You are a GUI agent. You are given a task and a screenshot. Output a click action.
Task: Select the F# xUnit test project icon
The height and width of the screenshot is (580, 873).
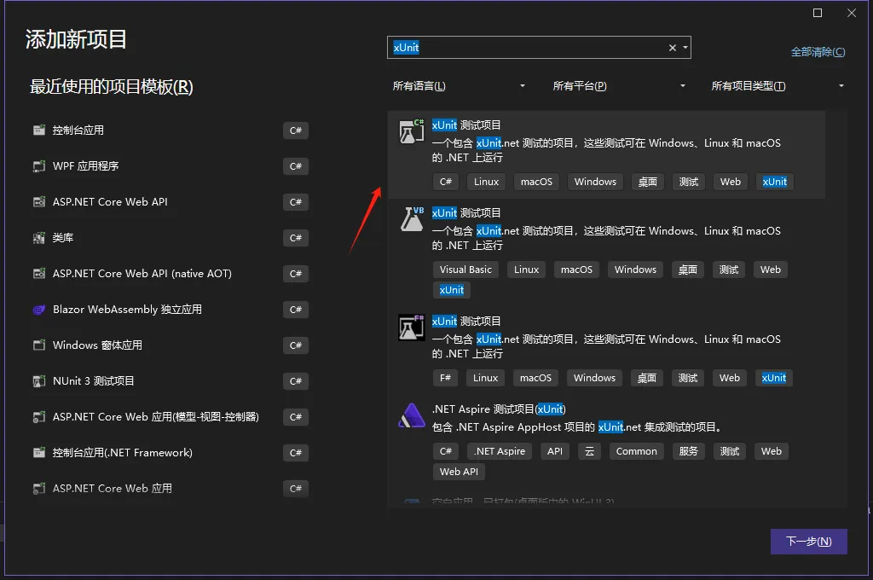click(x=412, y=328)
